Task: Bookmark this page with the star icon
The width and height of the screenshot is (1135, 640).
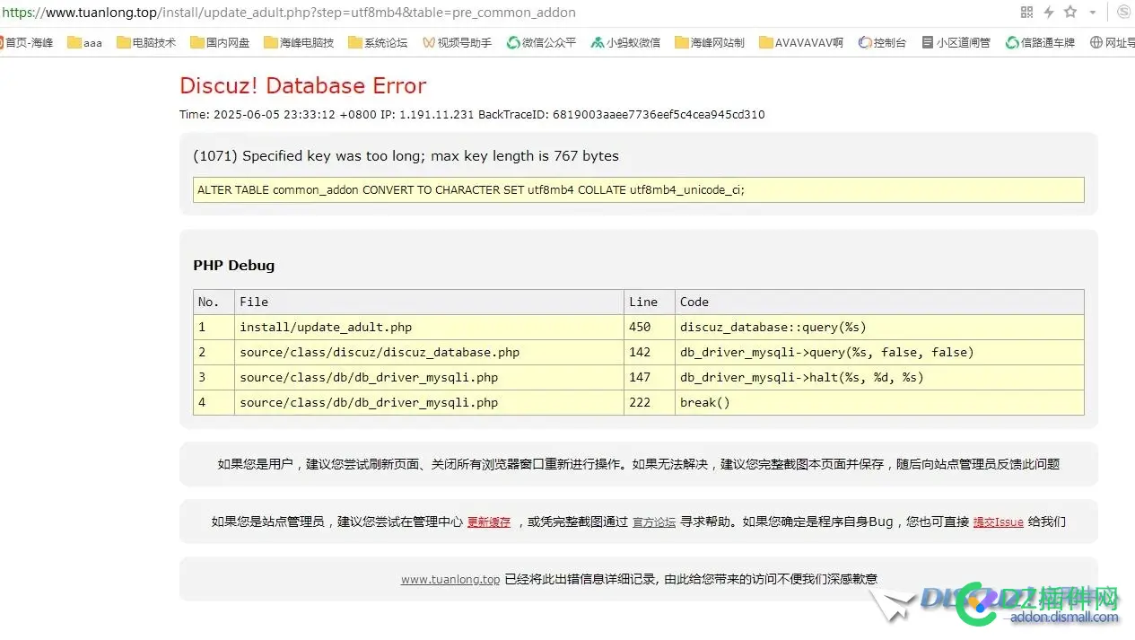Action: point(1070,13)
